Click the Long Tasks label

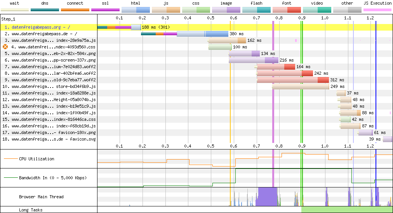tap(31, 210)
